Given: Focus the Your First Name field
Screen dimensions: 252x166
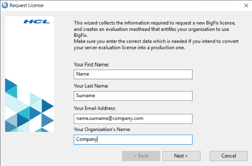Looking at the screenshot, I should (x=133, y=74).
